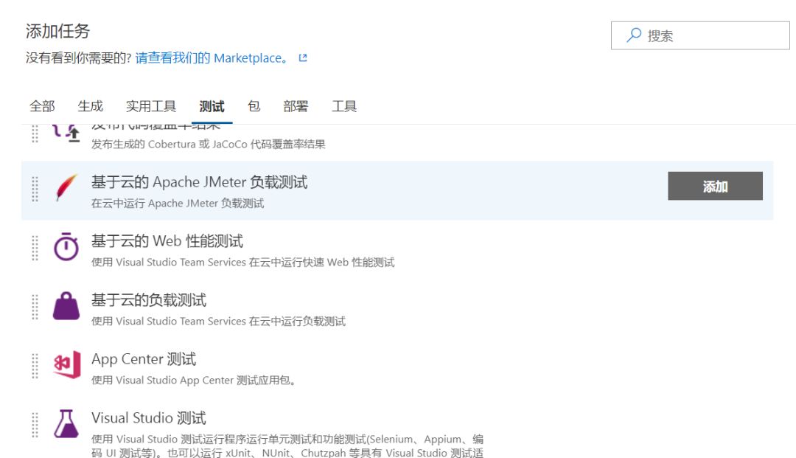Open the 工具 tab
The height and width of the screenshot is (458, 796).
tap(344, 106)
